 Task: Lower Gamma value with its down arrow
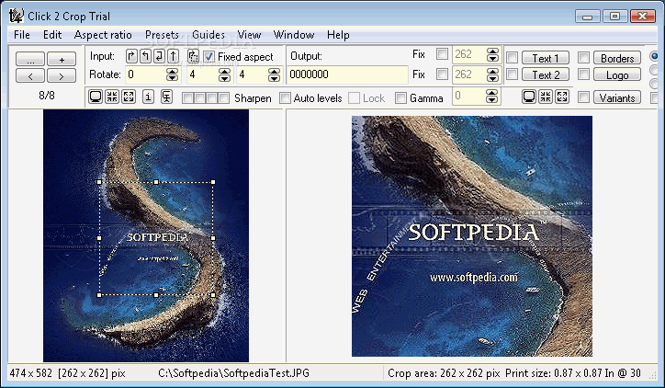pyautogui.click(x=491, y=100)
